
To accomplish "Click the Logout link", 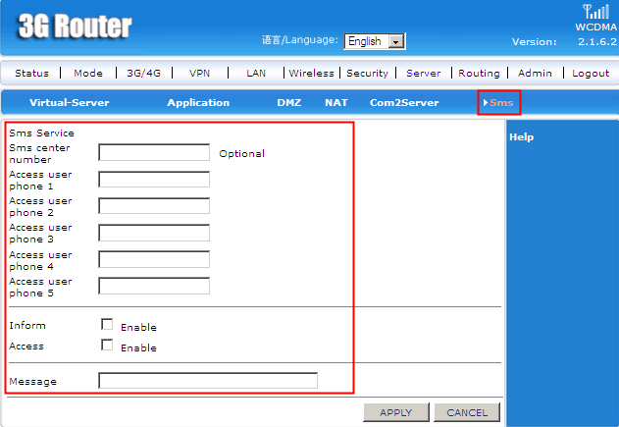I will coord(591,73).
